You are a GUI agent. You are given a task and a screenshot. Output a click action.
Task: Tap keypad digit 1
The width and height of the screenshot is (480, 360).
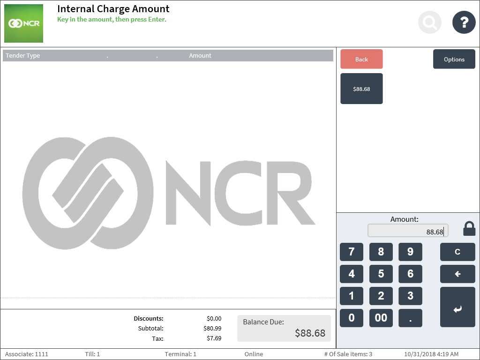point(352,296)
